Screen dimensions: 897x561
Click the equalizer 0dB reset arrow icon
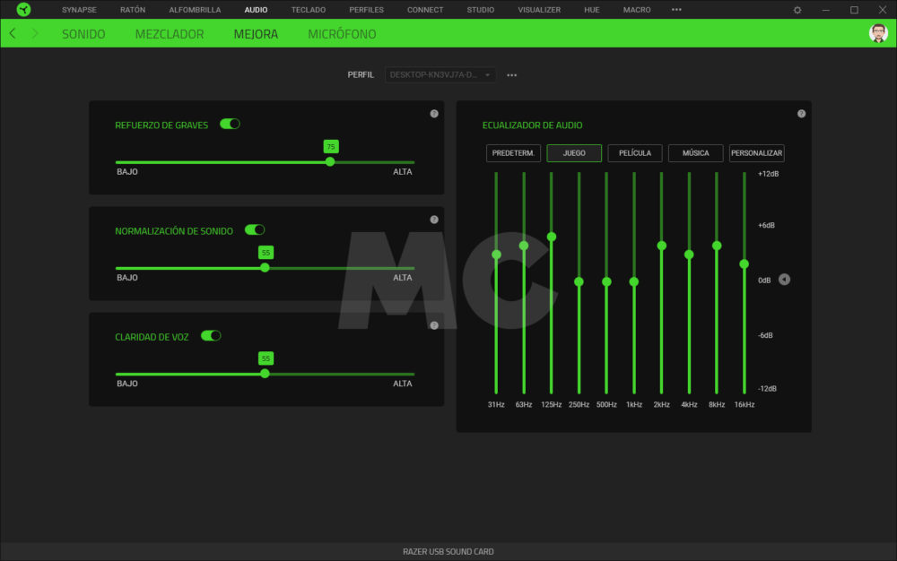(x=784, y=280)
